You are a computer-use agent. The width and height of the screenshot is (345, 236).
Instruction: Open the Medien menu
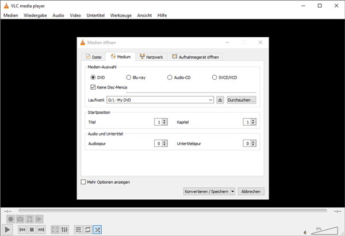(x=11, y=16)
